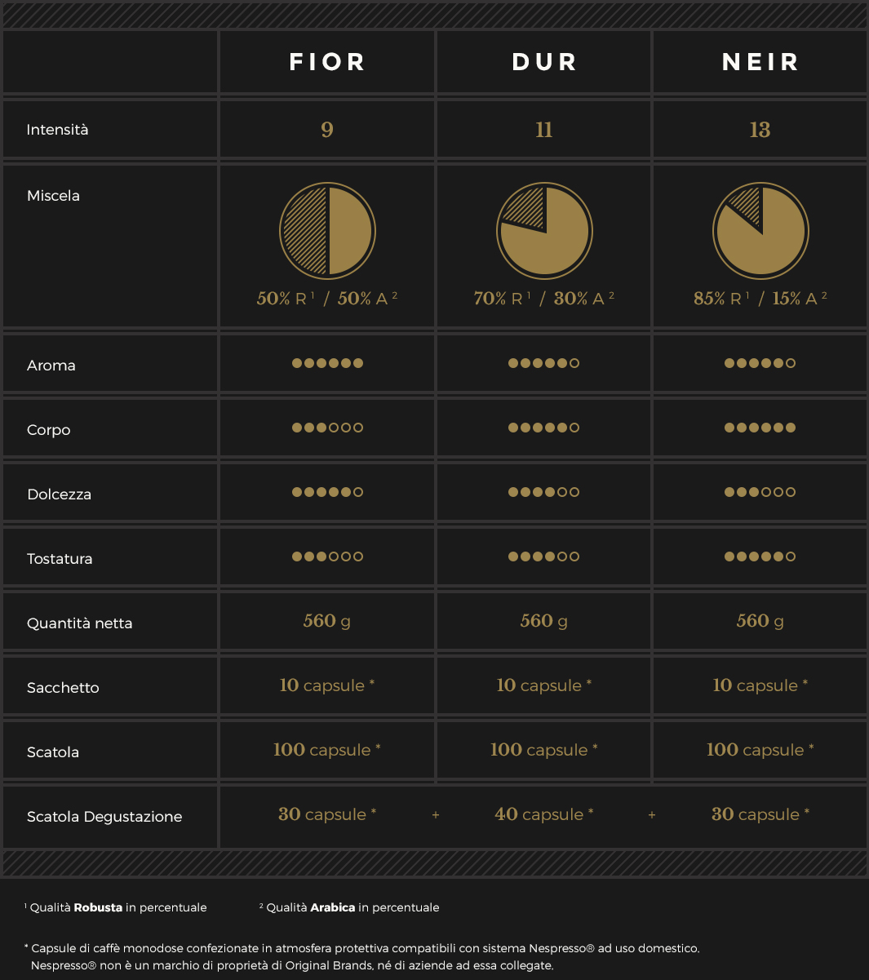Click the FIOR blend pie chart
The width and height of the screenshot is (869, 980).
327,230
